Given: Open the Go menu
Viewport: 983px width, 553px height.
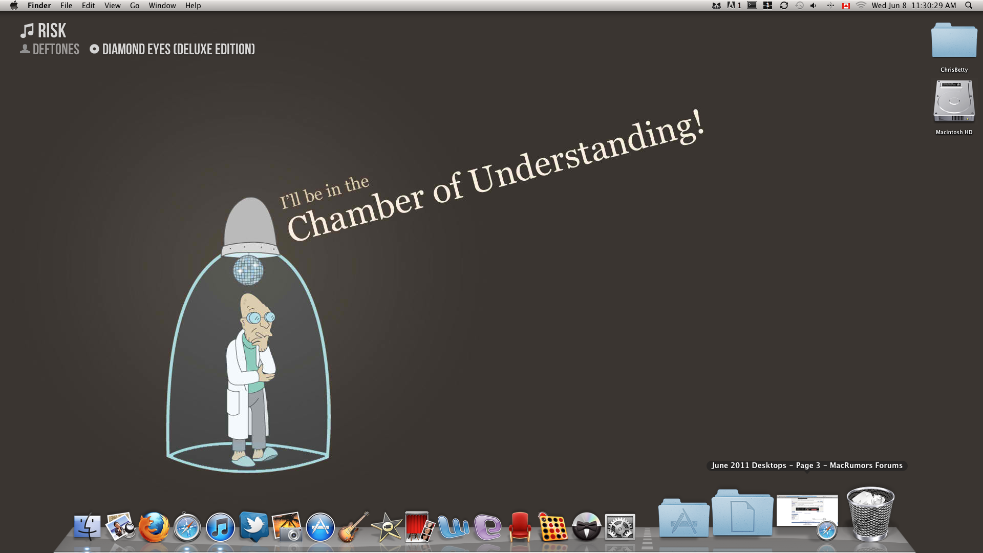Looking at the screenshot, I should [135, 6].
